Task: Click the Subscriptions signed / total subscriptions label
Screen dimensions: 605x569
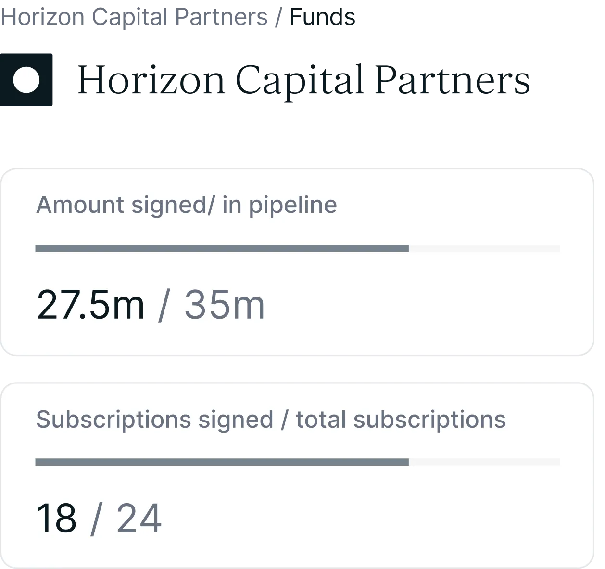Action: pyautogui.click(x=271, y=419)
